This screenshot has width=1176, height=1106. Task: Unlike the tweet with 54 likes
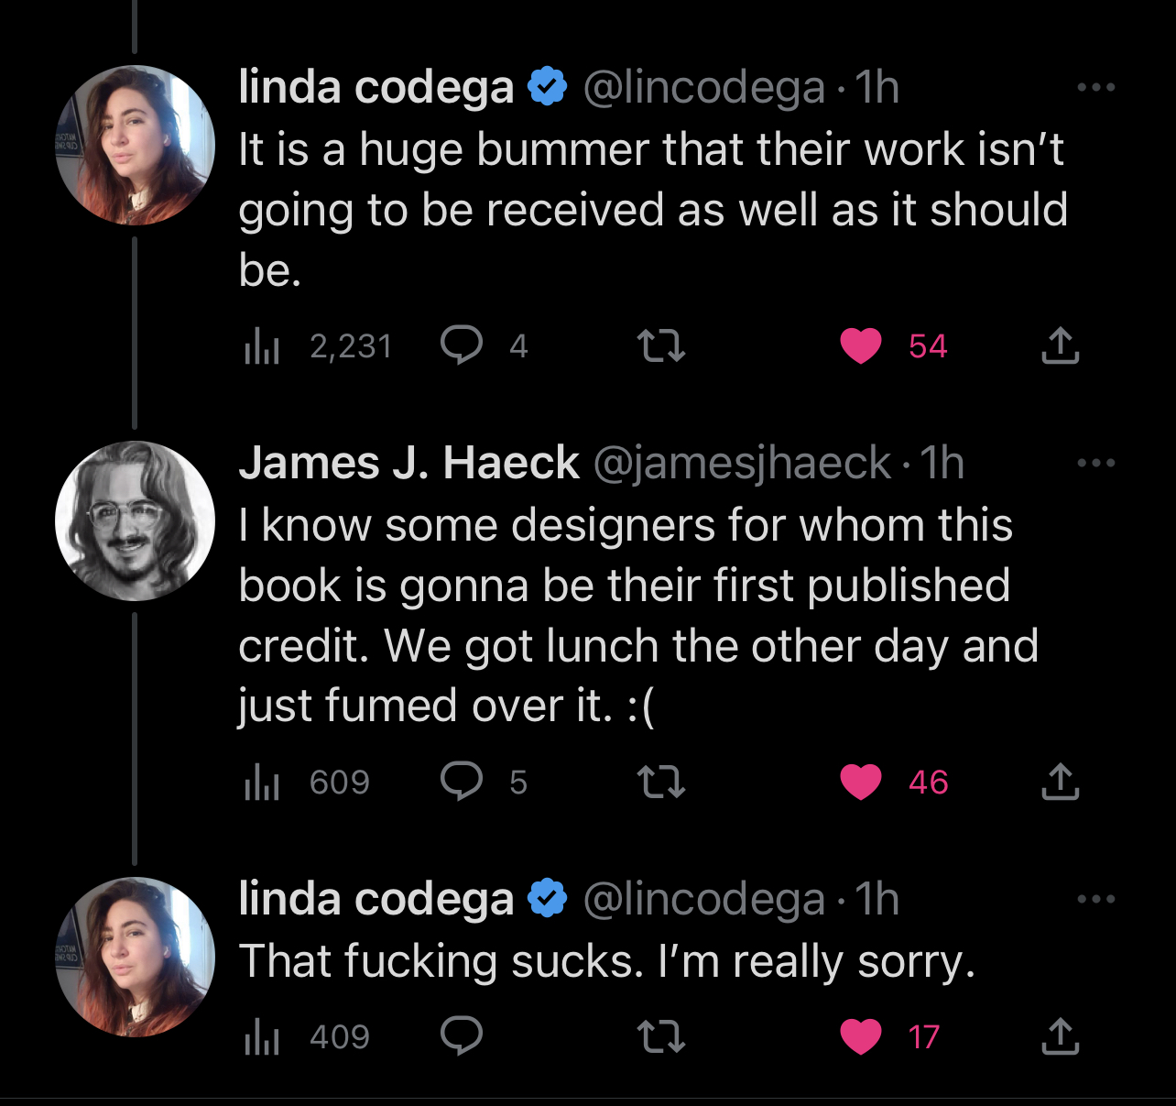[861, 345]
